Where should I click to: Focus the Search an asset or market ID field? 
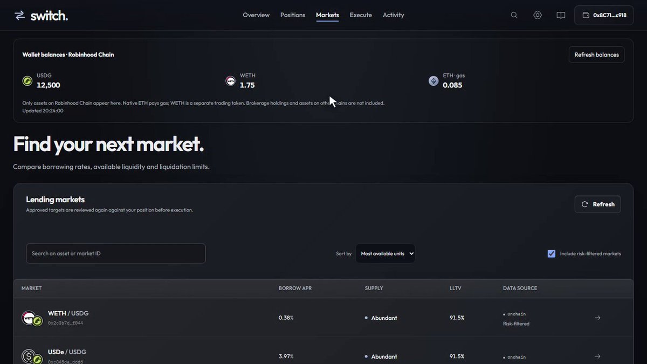[116, 253]
